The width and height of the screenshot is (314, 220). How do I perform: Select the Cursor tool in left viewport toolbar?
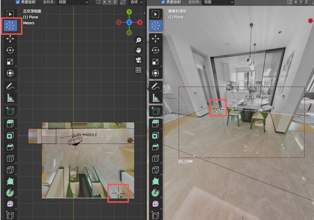(x=10, y=26)
